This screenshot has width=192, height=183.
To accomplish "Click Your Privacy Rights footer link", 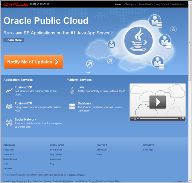I will (112, 181).
